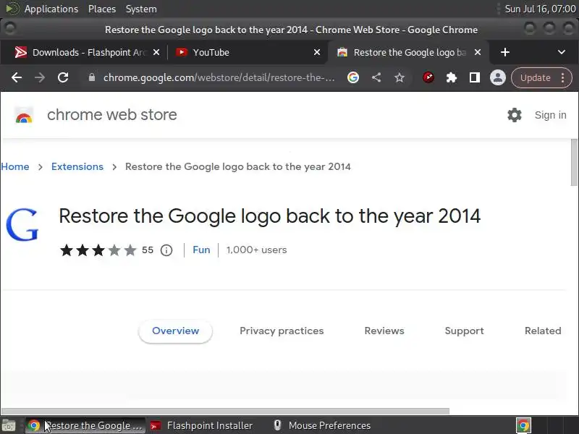Reload the current page
This screenshot has height=434, width=579.
click(63, 77)
